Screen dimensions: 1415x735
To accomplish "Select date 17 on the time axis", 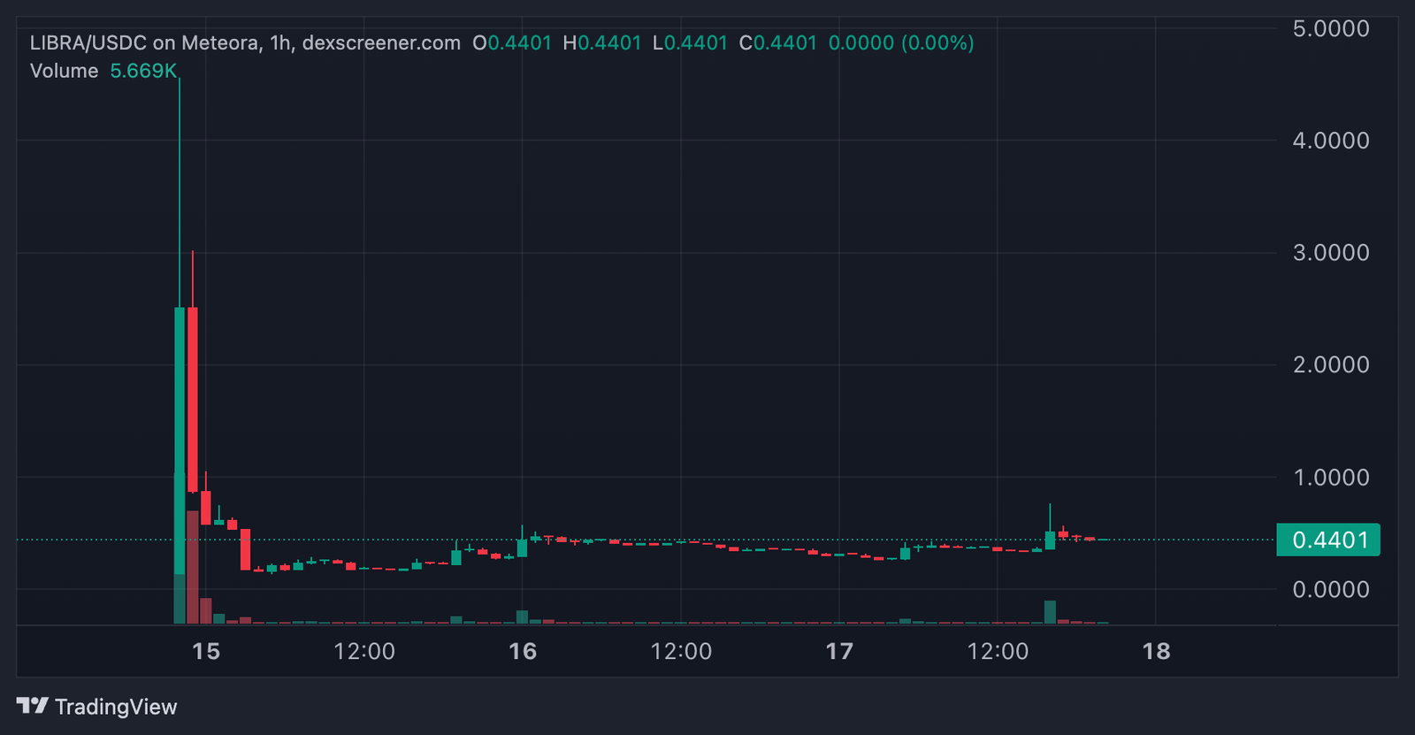I will (x=839, y=652).
